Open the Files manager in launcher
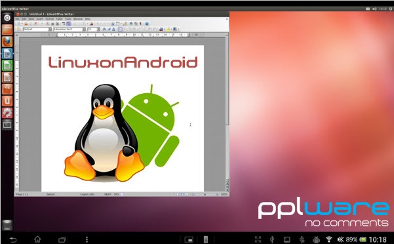This screenshot has height=244, width=394. click(x=7, y=30)
